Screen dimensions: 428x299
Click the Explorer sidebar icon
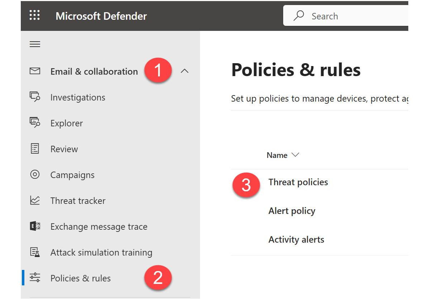click(35, 122)
